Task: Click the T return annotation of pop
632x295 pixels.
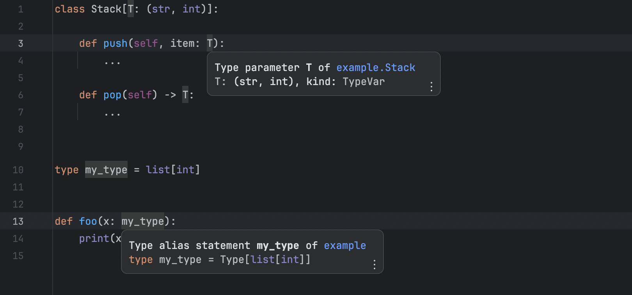Action: [185, 95]
